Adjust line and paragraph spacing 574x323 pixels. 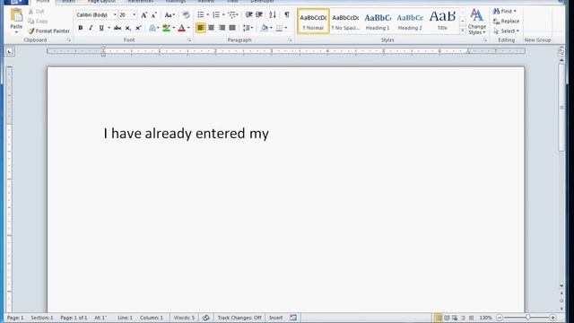coord(247,28)
